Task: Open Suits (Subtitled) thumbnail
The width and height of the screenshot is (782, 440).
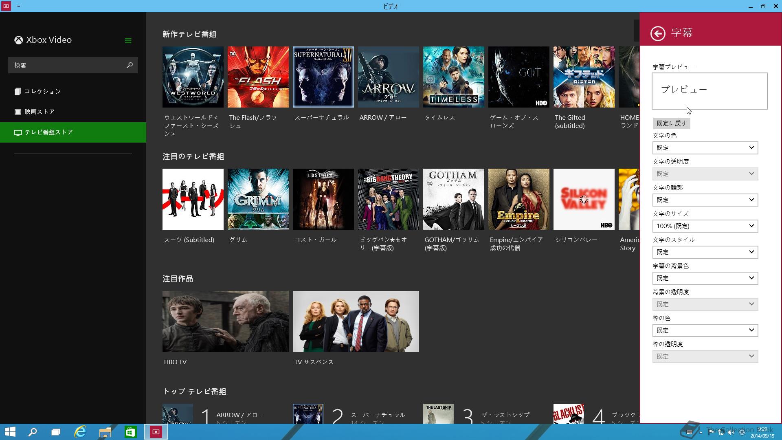Action: [193, 199]
